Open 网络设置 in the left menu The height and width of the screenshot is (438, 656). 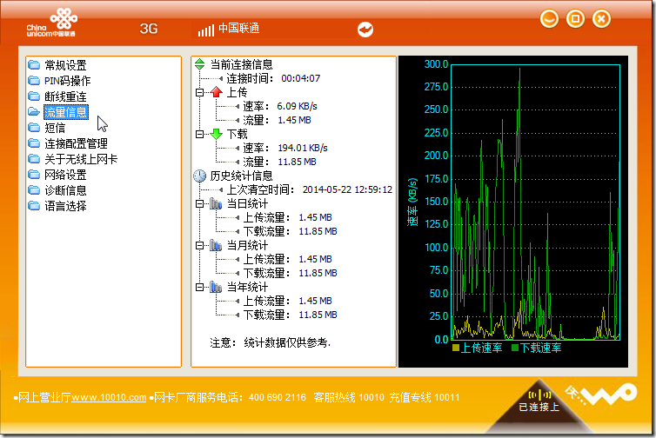click(x=65, y=175)
